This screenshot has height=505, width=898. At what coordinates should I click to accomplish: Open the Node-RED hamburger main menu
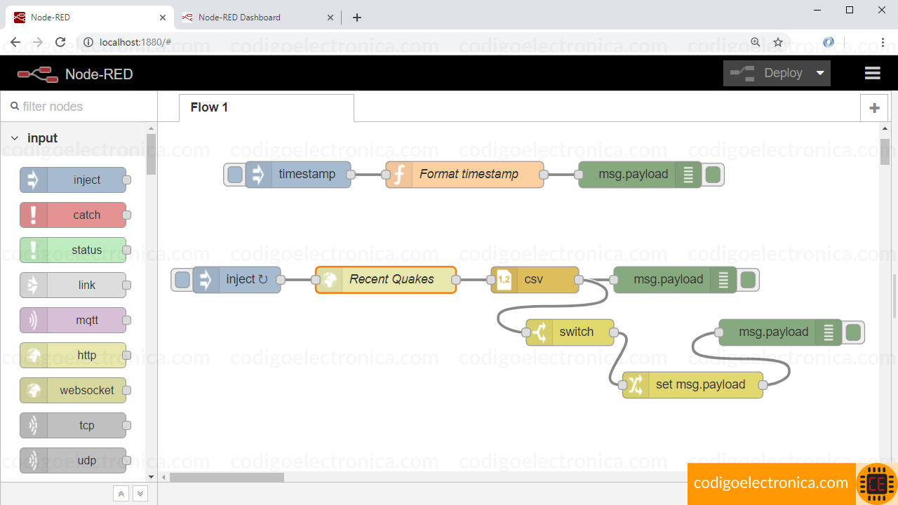coord(873,73)
